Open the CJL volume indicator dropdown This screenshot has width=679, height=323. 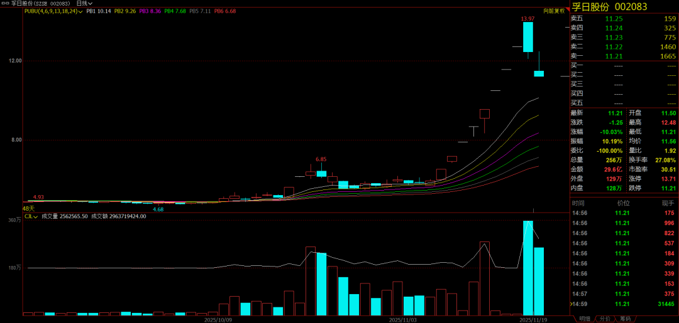point(36,216)
